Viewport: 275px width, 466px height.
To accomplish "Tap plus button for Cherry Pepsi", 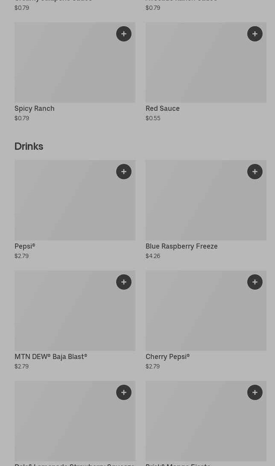I will click(x=255, y=282).
